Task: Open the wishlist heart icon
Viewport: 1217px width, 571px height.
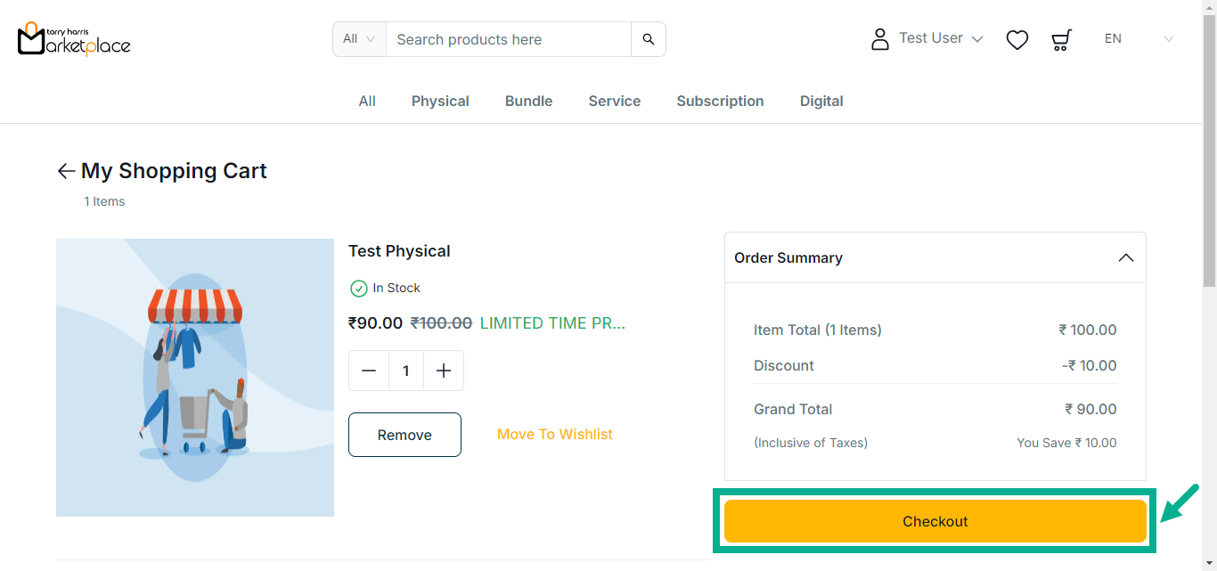Action: pos(1017,39)
